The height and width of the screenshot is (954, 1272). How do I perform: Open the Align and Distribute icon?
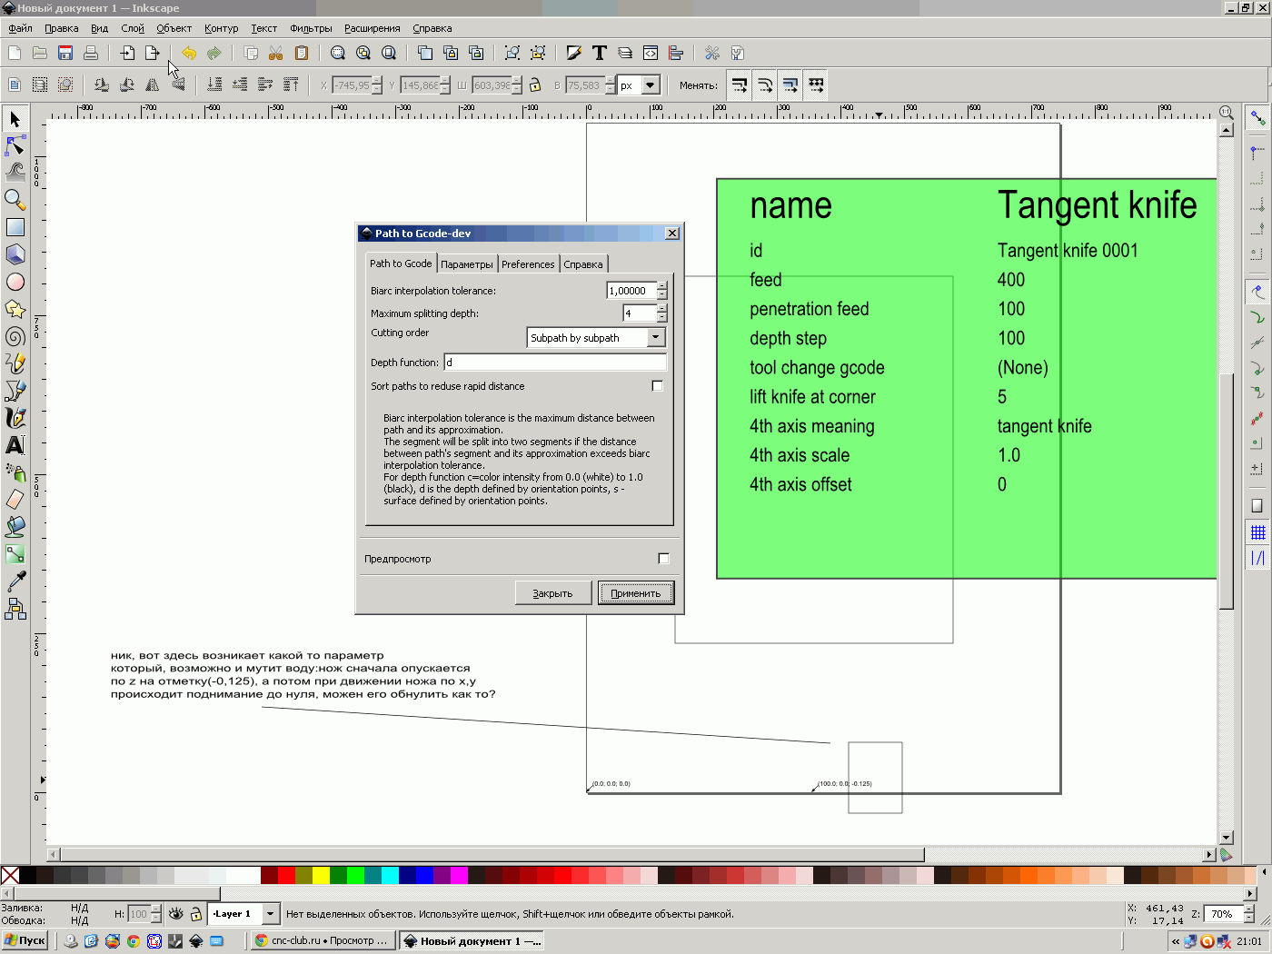(x=676, y=53)
